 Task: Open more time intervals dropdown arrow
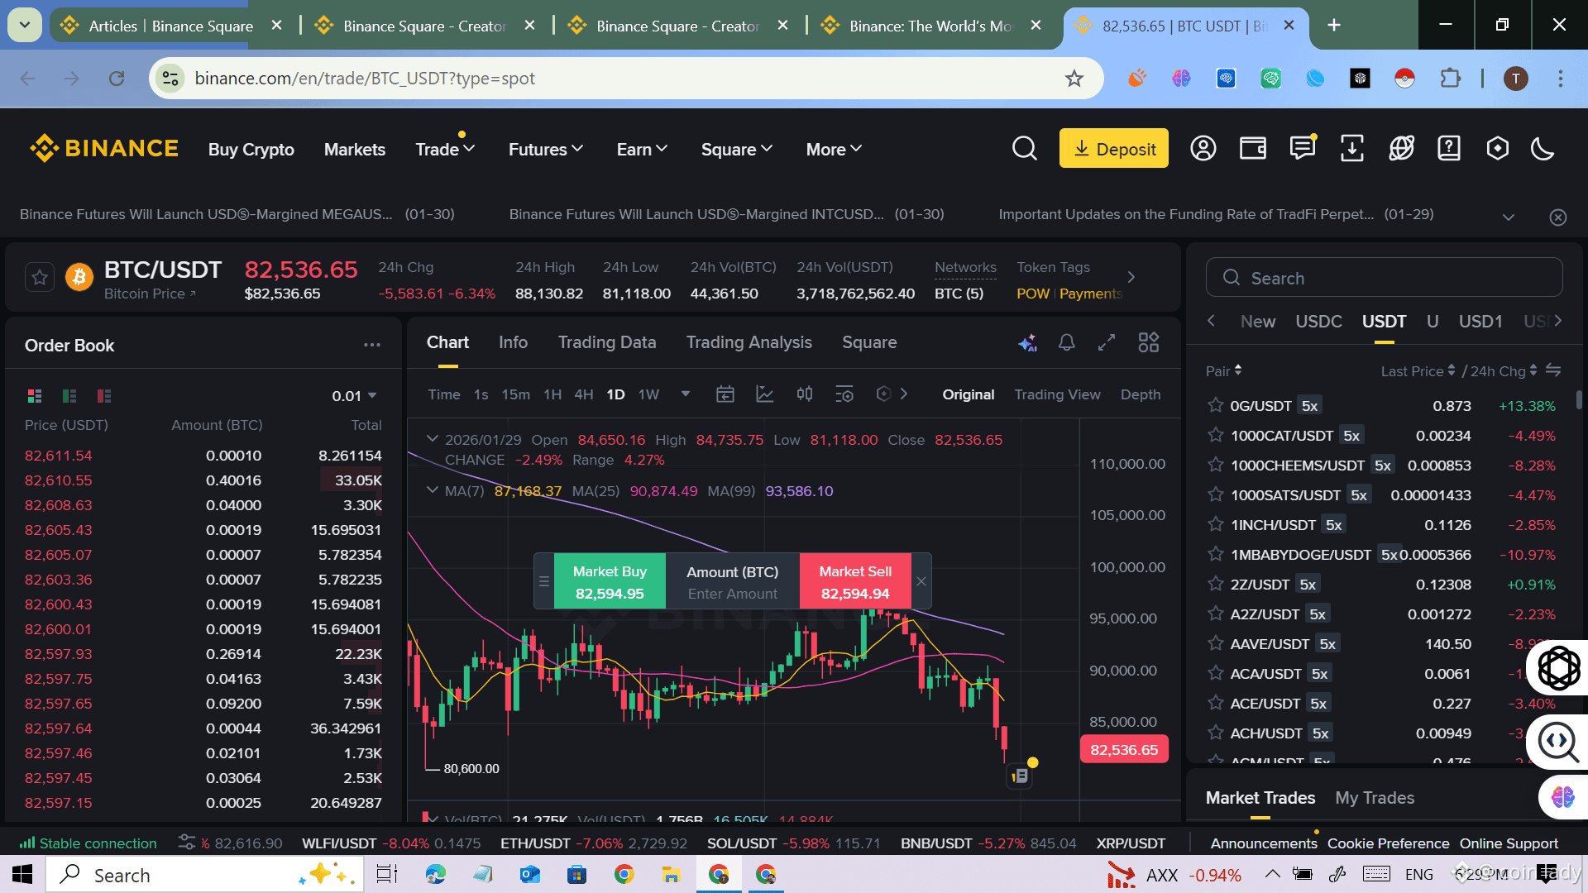[x=685, y=394]
